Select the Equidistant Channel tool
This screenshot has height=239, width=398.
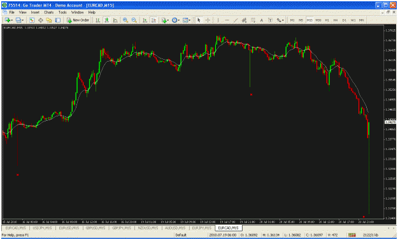tap(244, 20)
